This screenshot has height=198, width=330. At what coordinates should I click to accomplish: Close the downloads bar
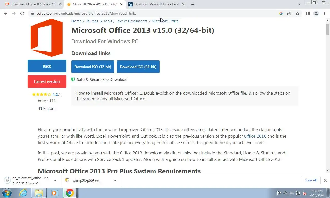(325, 180)
